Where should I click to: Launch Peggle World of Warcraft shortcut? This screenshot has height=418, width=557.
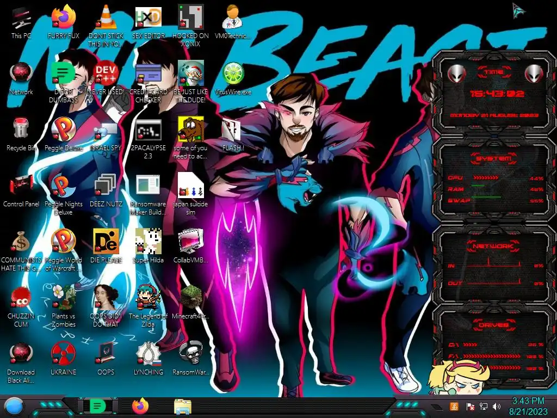pos(64,241)
